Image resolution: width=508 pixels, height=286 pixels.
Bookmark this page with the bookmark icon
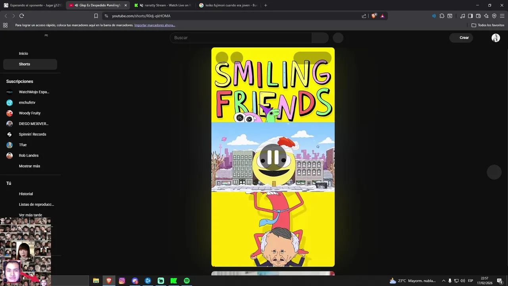pos(96,16)
